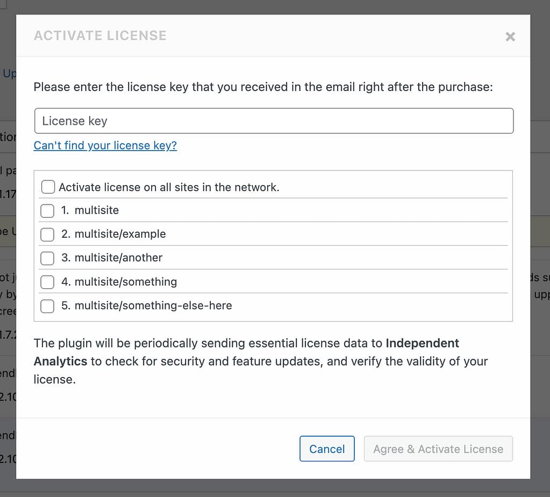Close the Activate License dialog
The width and height of the screenshot is (550, 497).
(x=510, y=37)
